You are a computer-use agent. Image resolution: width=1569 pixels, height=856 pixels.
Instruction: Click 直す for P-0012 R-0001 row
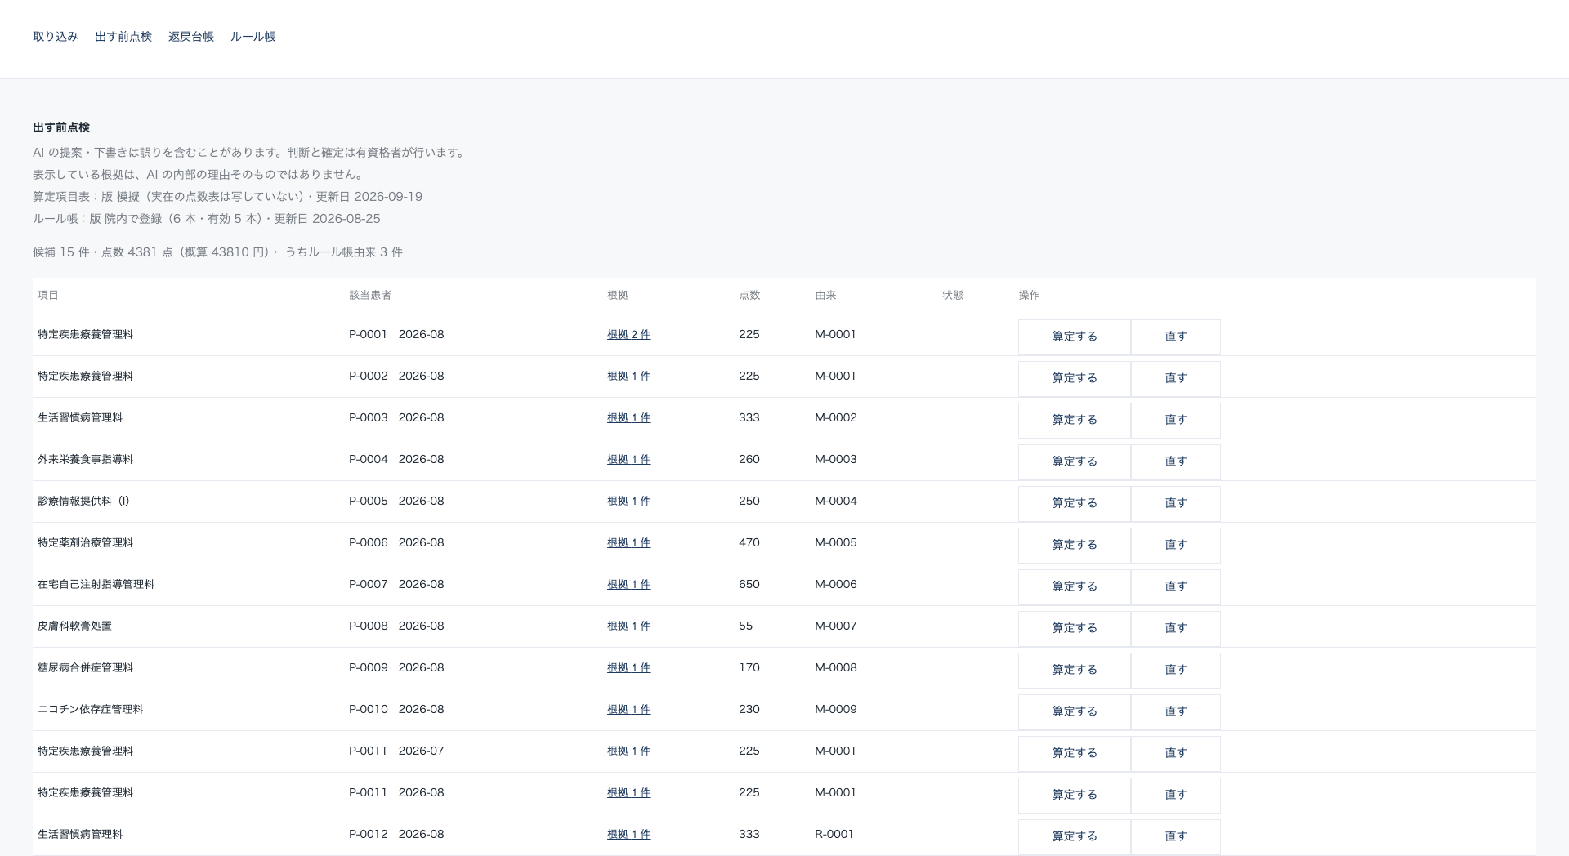click(1176, 836)
